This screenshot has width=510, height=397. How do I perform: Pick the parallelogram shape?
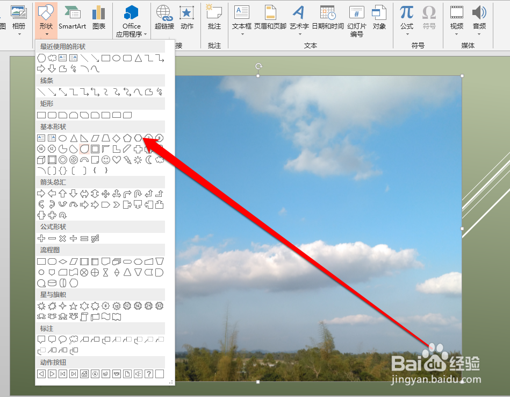[95, 138]
